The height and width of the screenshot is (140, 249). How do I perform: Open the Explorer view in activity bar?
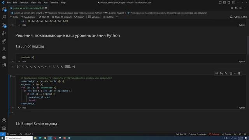click(4, 9)
